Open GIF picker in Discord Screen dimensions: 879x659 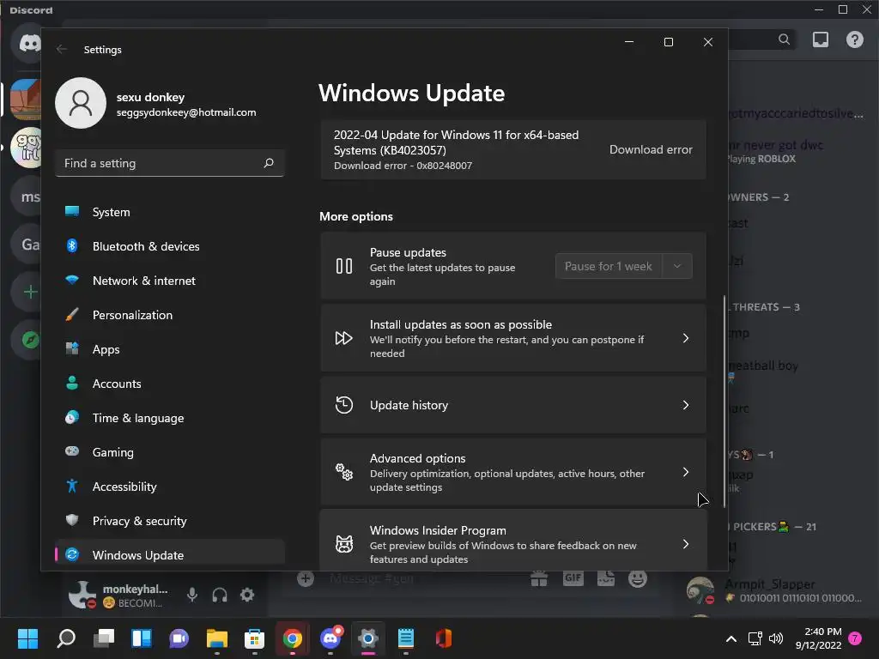(x=573, y=578)
